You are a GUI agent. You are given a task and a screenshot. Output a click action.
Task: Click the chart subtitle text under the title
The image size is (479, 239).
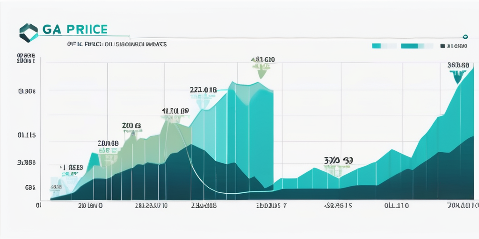click(x=116, y=45)
